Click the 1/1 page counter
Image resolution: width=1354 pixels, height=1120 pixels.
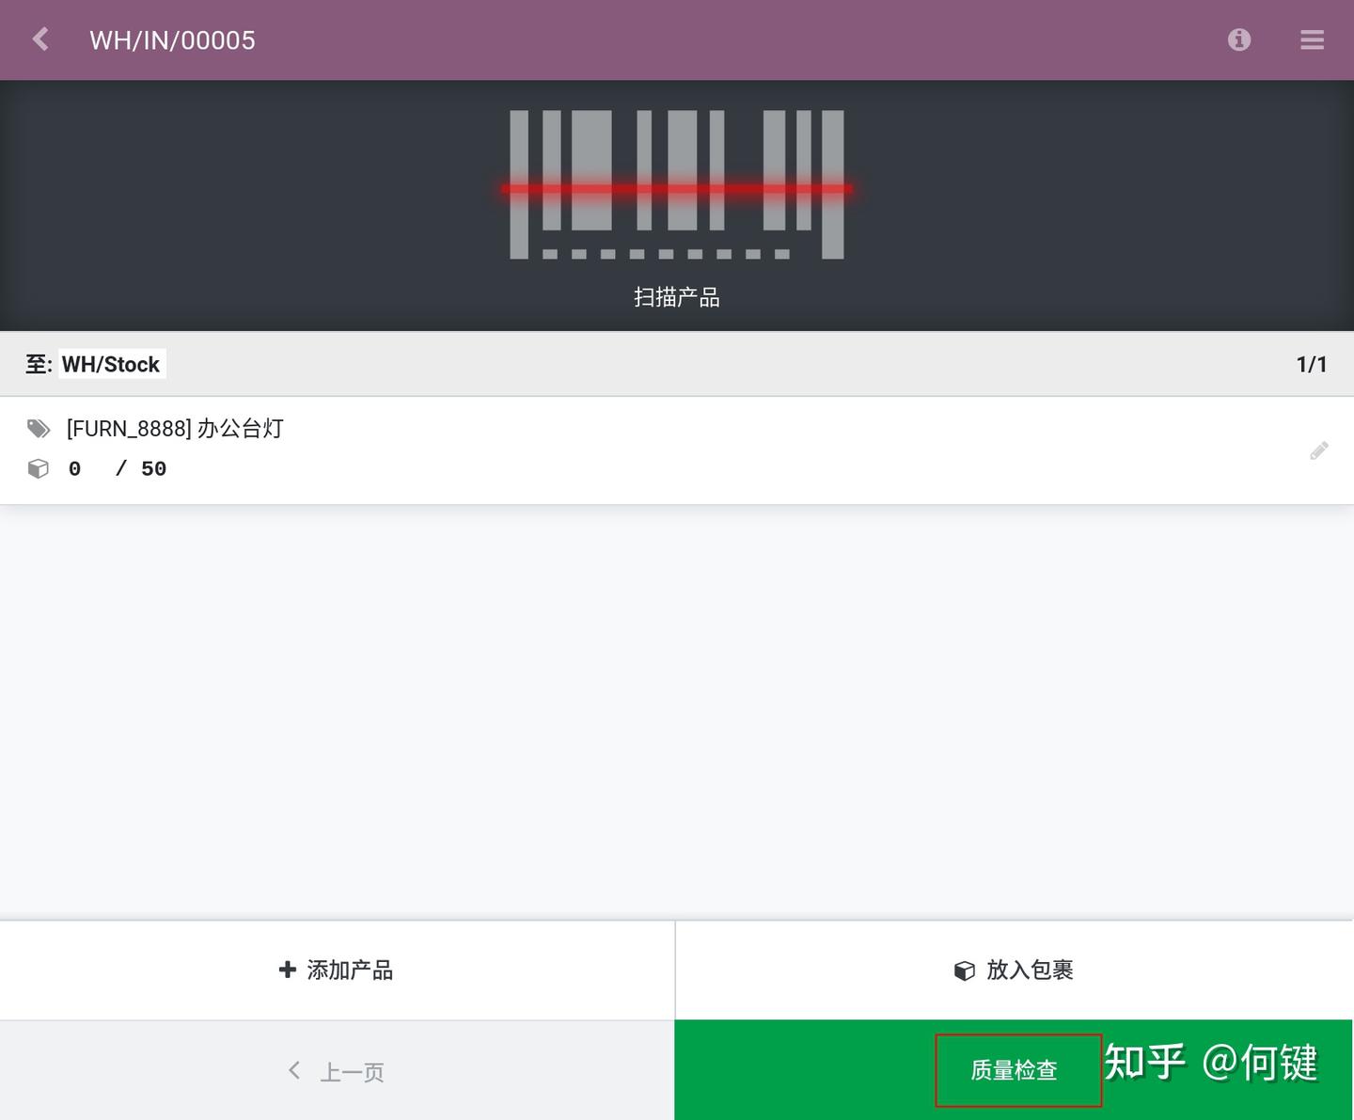(x=1312, y=364)
